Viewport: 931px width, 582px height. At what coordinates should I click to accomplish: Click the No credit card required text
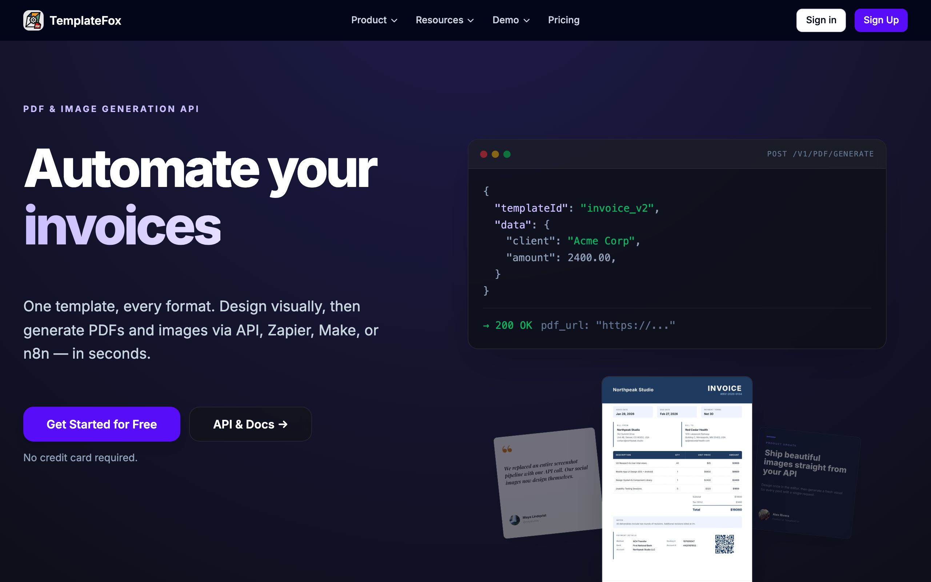pyautogui.click(x=80, y=458)
